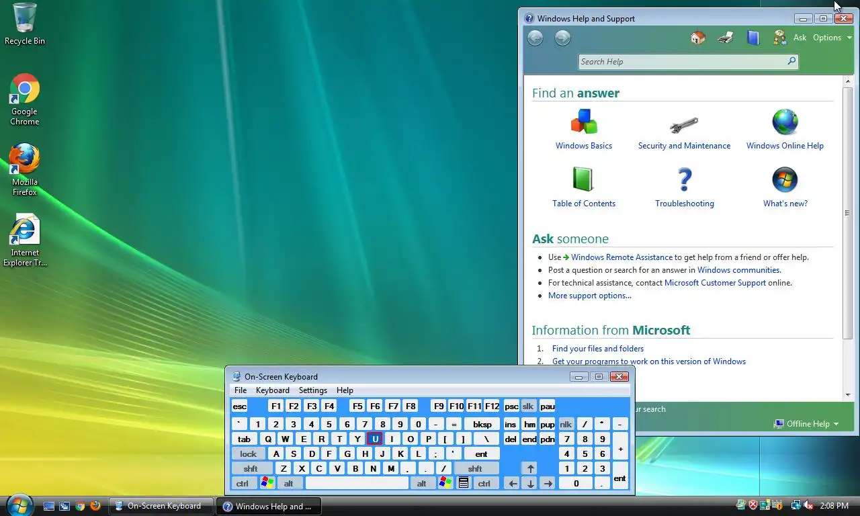Open the Help and Support home page
Viewport: 860px width, 516px height.
(x=698, y=38)
